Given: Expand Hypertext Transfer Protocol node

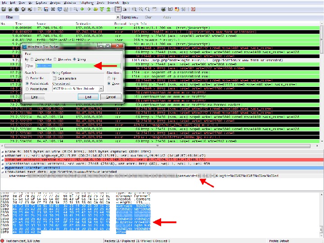Looking at the screenshot, I should (x=3, y=168).
